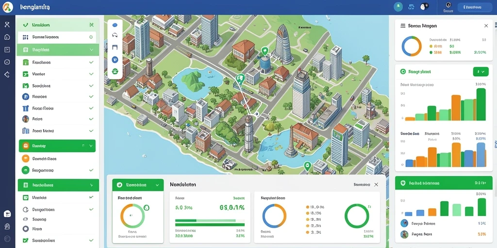Close the bottom statistics panel with its X
497x248 pixels.
[x=376, y=185]
